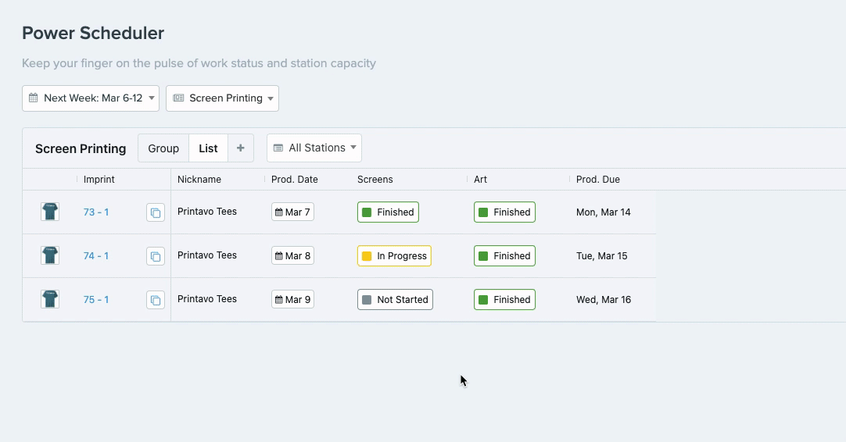Screen dimensions: 846x442
Task: Add a new view with the plus tab
Action: pos(241,148)
